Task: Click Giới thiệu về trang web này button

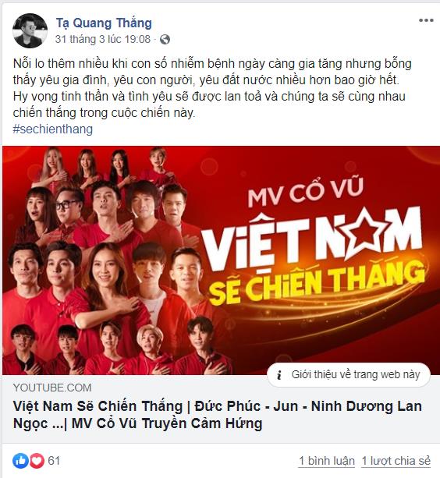Action: tap(349, 374)
